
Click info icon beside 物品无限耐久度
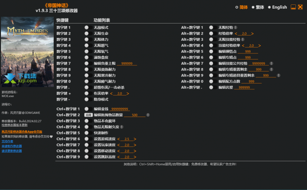pos(122,127)
